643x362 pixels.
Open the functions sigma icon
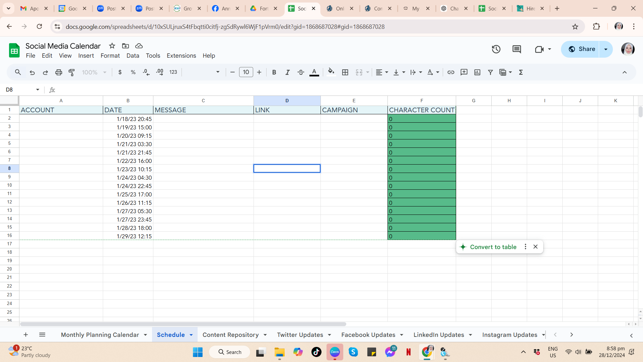[x=521, y=72]
